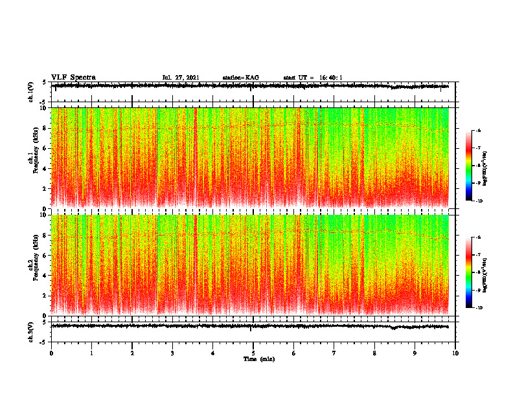
Task: Click the "-5" tick on the ch.1(V) axis
Action: coord(44,102)
